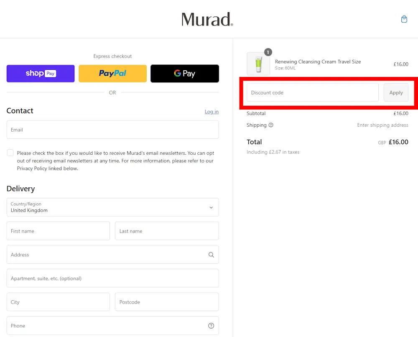Screen dimensions: 418x337
Task: Click the Shipping info question mark icon
Action: [271, 125]
